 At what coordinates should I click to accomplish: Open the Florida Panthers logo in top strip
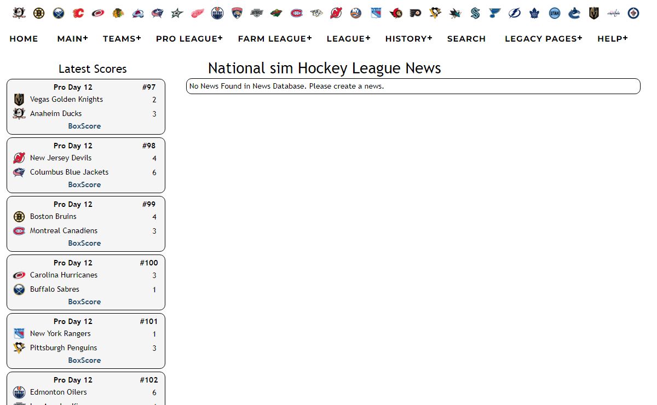click(237, 13)
